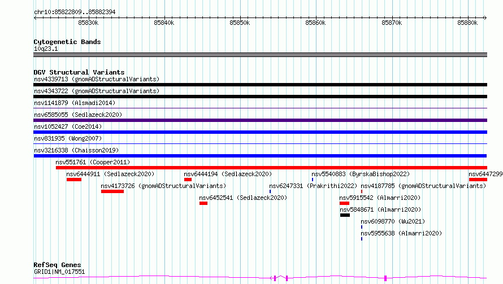The image size is (503, 284).
Task: Click the 85860k ruler label
Action: pyautogui.click(x=315, y=23)
